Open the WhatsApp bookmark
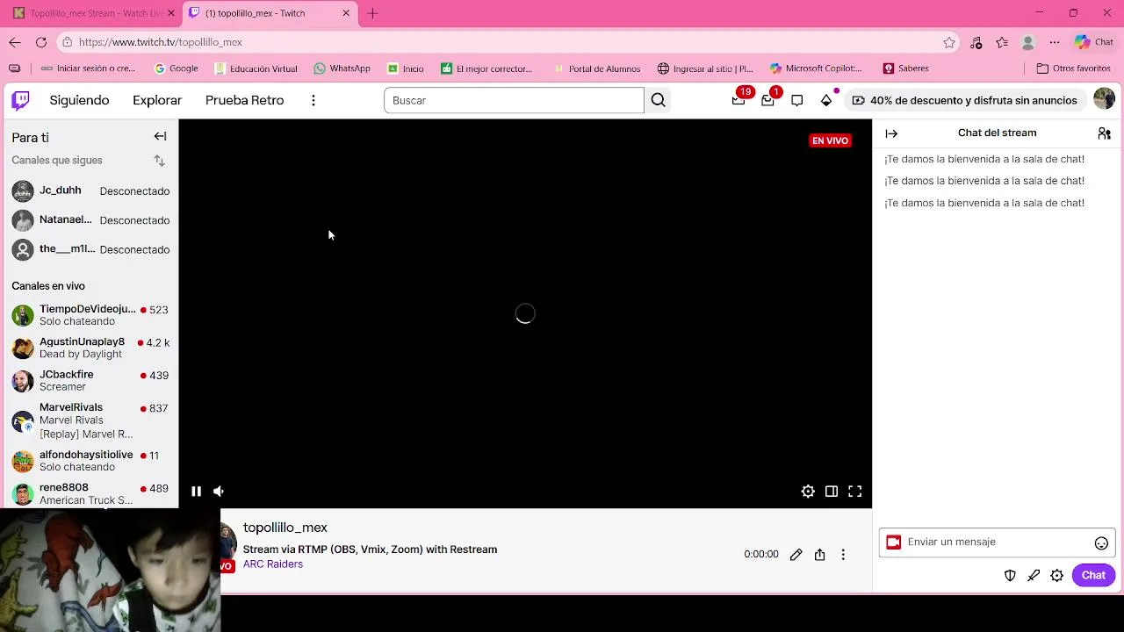Viewport: 1124px width, 632px height. (342, 68)
